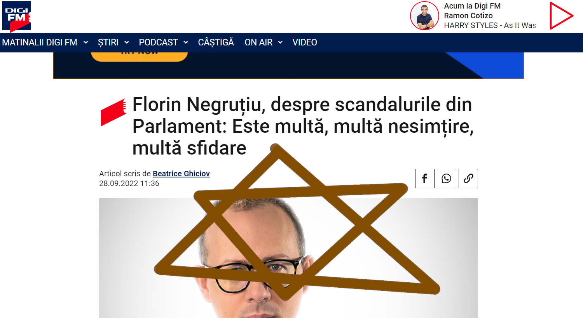Open the Câștigă menu item
Screen dimensions: 583x318
click(x=216, y=42)
